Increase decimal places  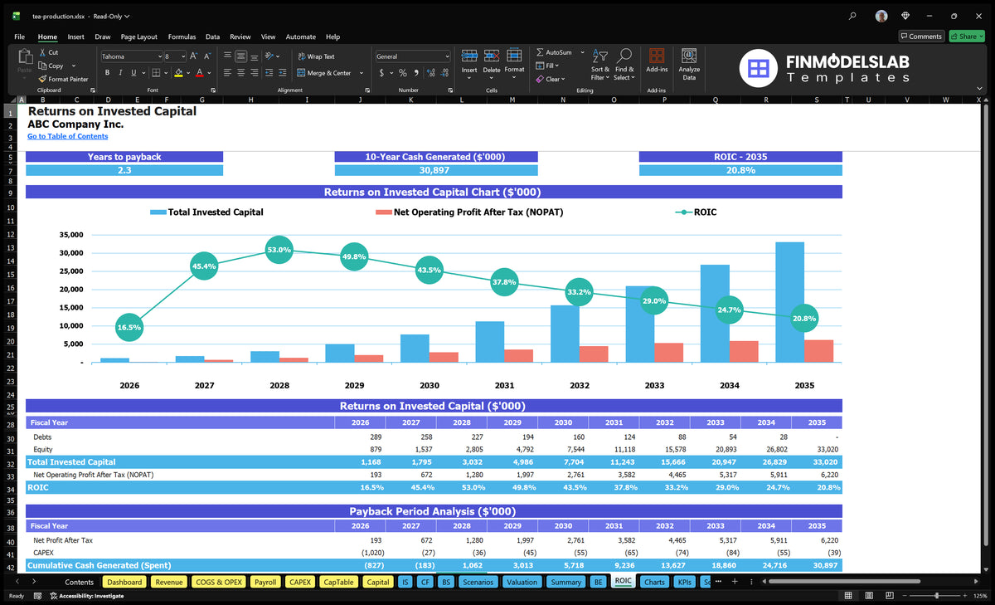430,73
